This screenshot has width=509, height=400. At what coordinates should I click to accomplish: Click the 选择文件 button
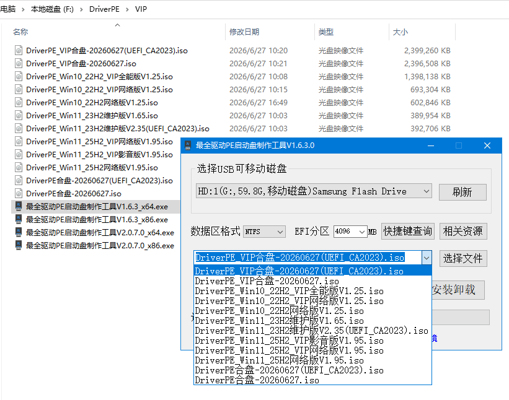463,258
